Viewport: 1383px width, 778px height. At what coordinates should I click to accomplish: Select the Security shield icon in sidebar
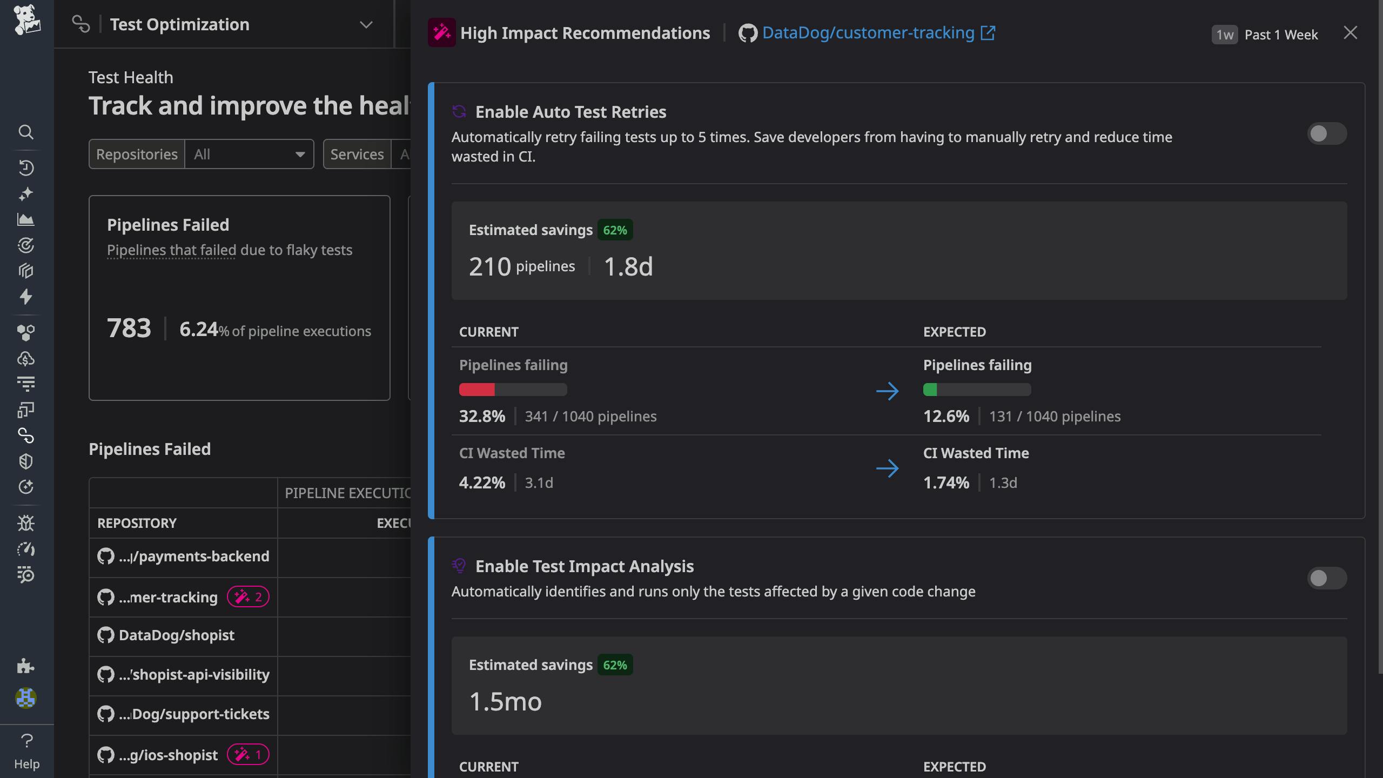[26, 461]
